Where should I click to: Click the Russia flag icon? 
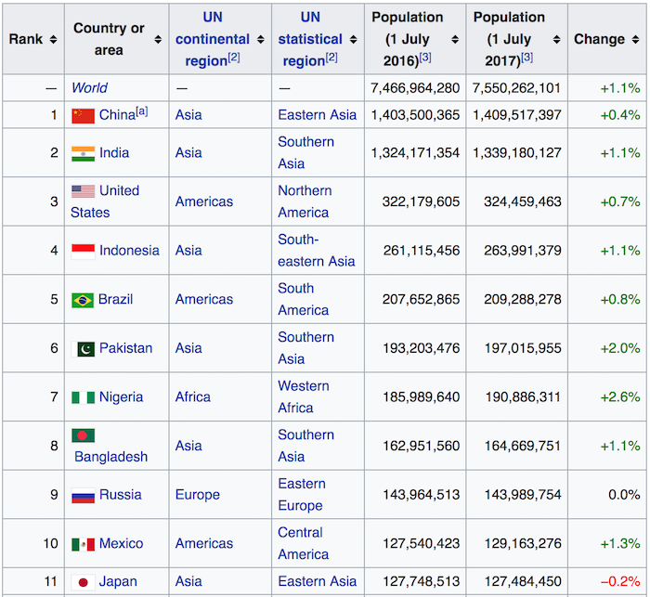pyautogui.click(x=83, y=496)
